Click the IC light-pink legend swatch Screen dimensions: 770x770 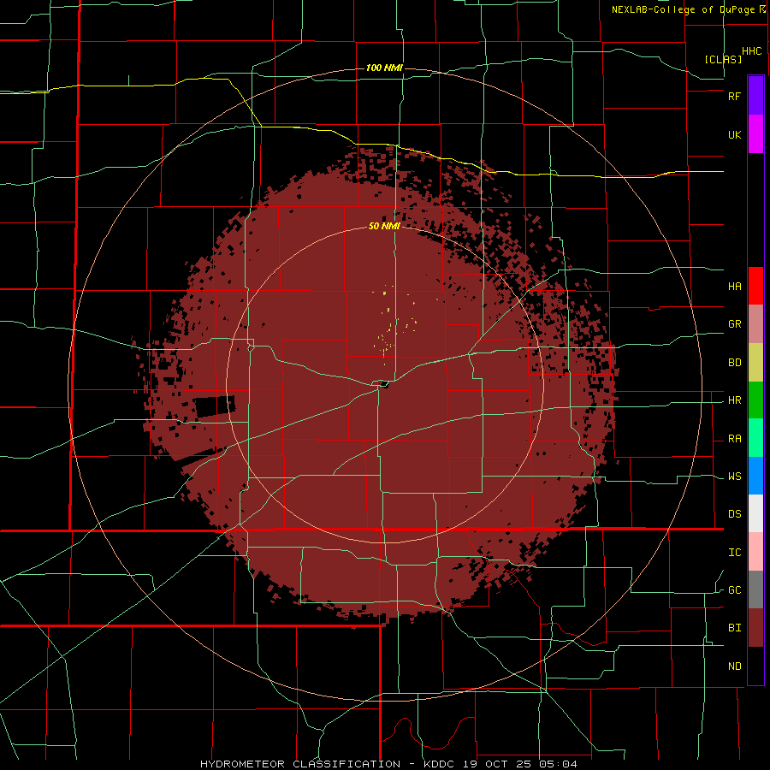click(x=755, y=552)
